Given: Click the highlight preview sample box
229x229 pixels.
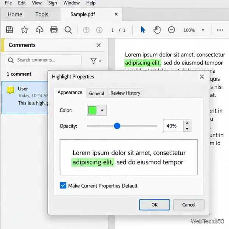Looking at the screenshot, I should 129,157.
